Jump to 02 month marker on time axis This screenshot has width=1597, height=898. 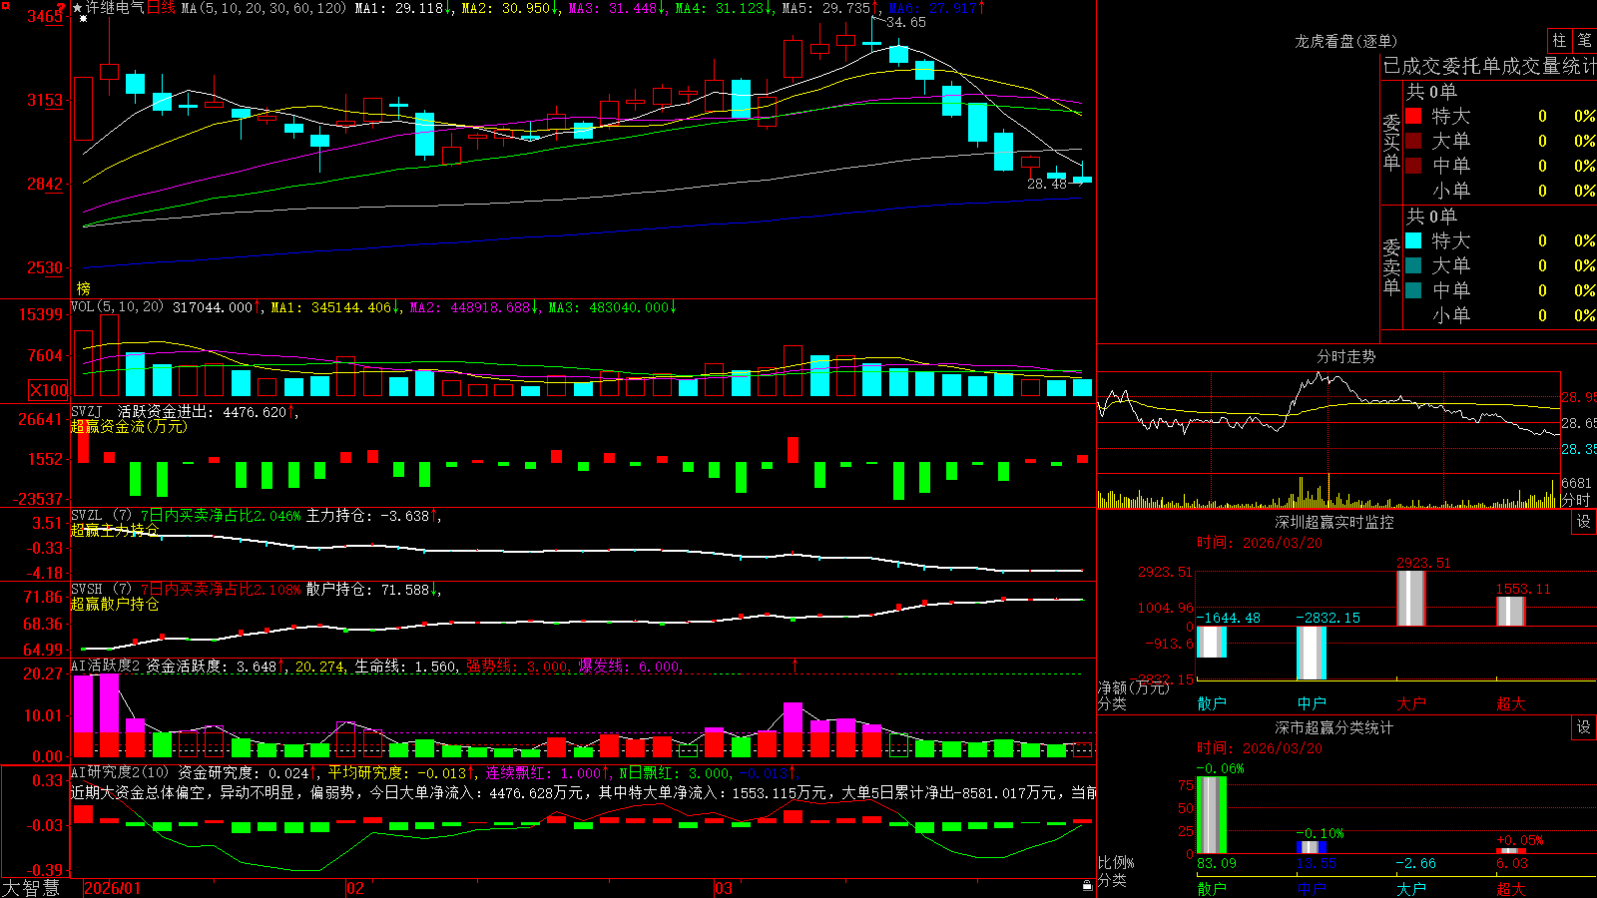(x=355, y=888)
